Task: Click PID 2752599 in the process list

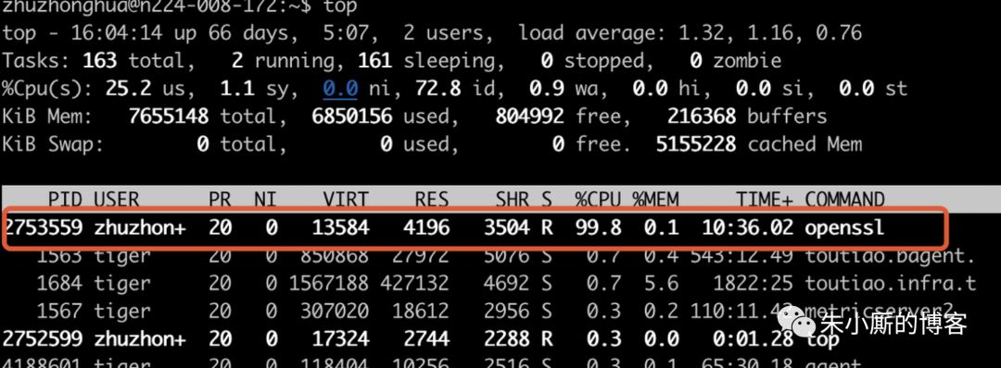Action: [x=43, y=338]
